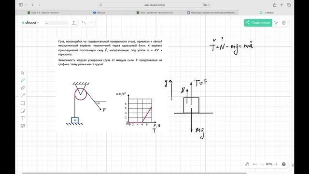
Task: Click the horizontal scrollbar at bottom
Action: click(x=134, y=173)
